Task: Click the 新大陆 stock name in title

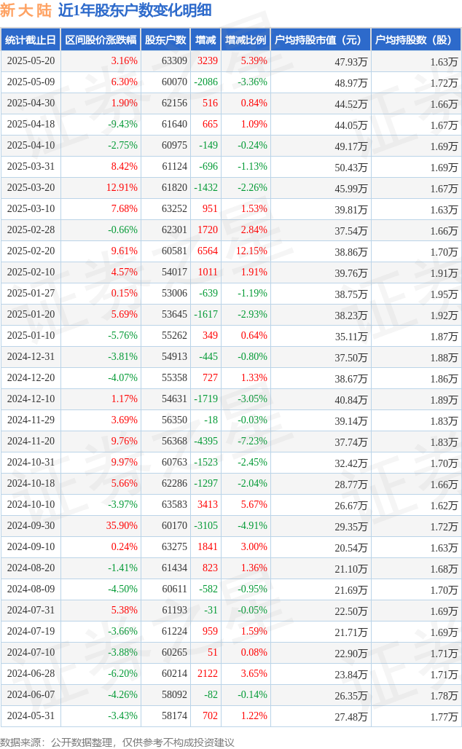Action: [x=26, y=10]
